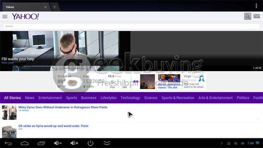Raise volume with the volume up icon
This screenshot has height=148, width=263.
coord(74,143)
